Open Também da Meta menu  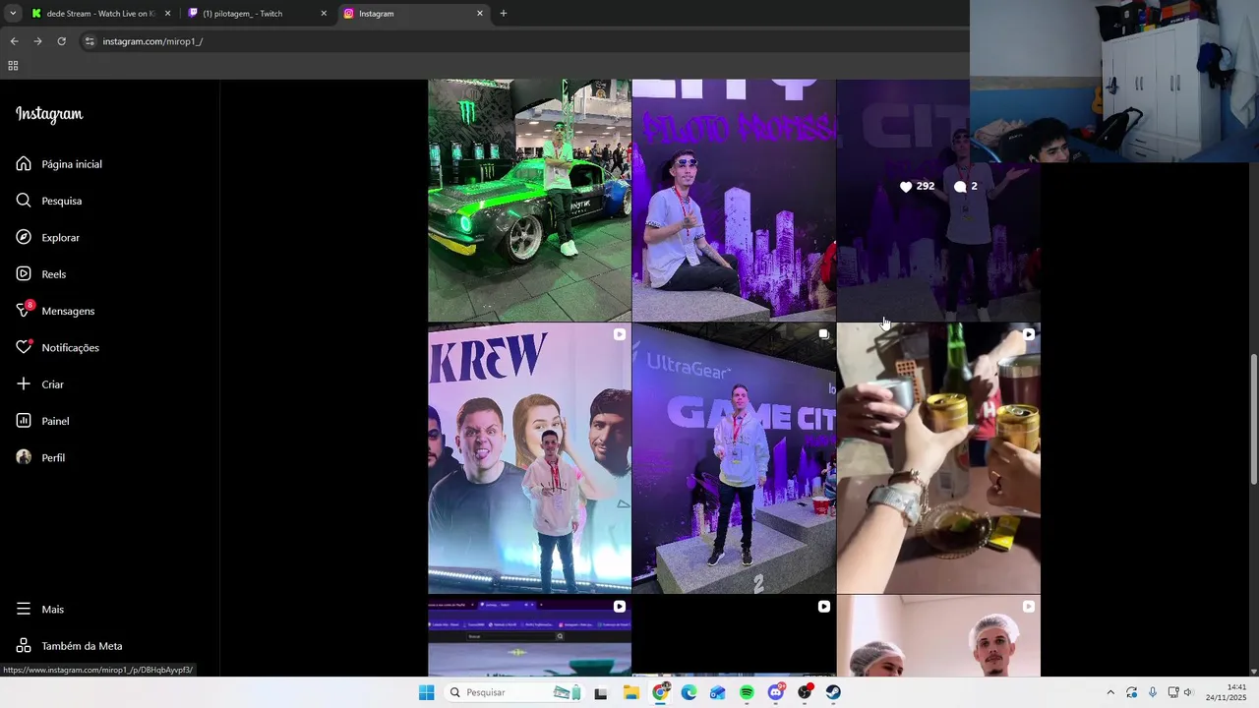[69, 646]
